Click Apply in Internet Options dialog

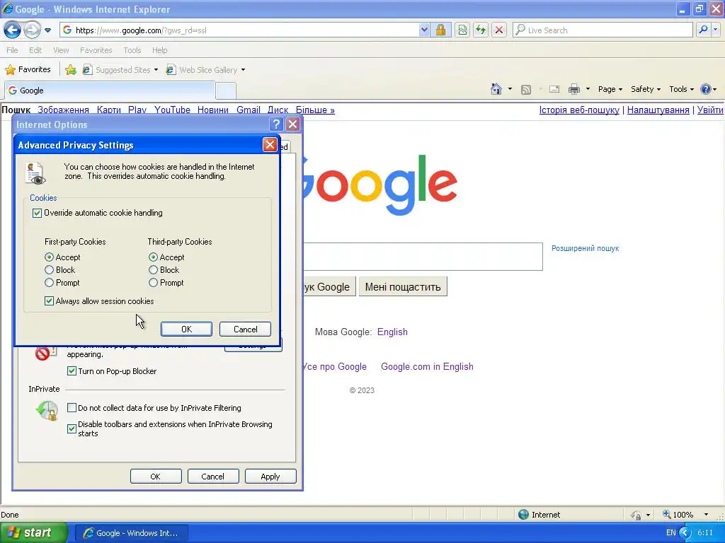point(270,477)
